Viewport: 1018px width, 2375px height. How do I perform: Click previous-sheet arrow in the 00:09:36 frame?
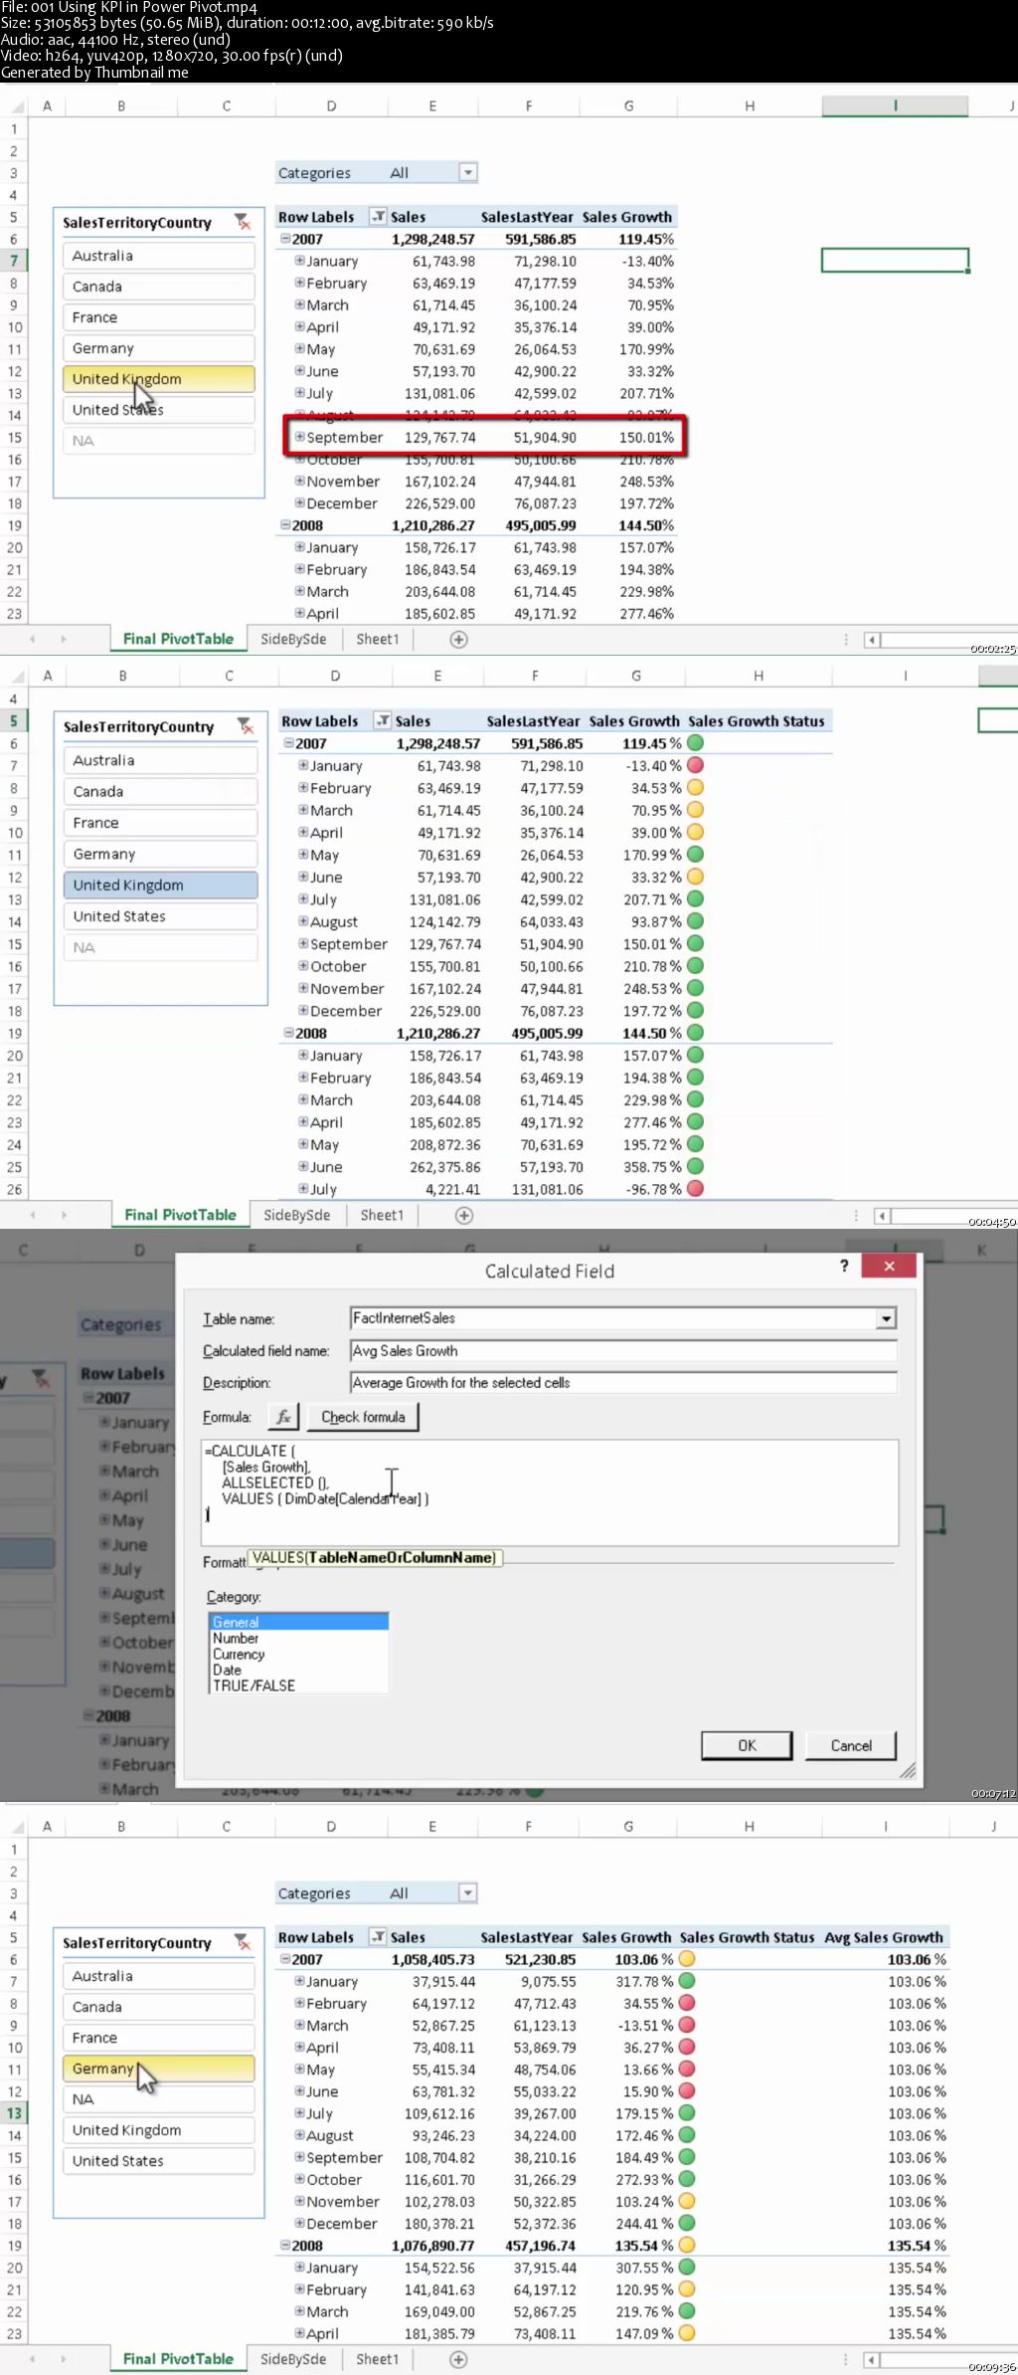pyautogui.click(x=33, y=2359)
